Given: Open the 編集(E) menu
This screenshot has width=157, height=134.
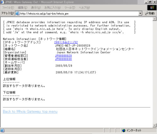Looking at the screenshot, I should coord(23,7).
